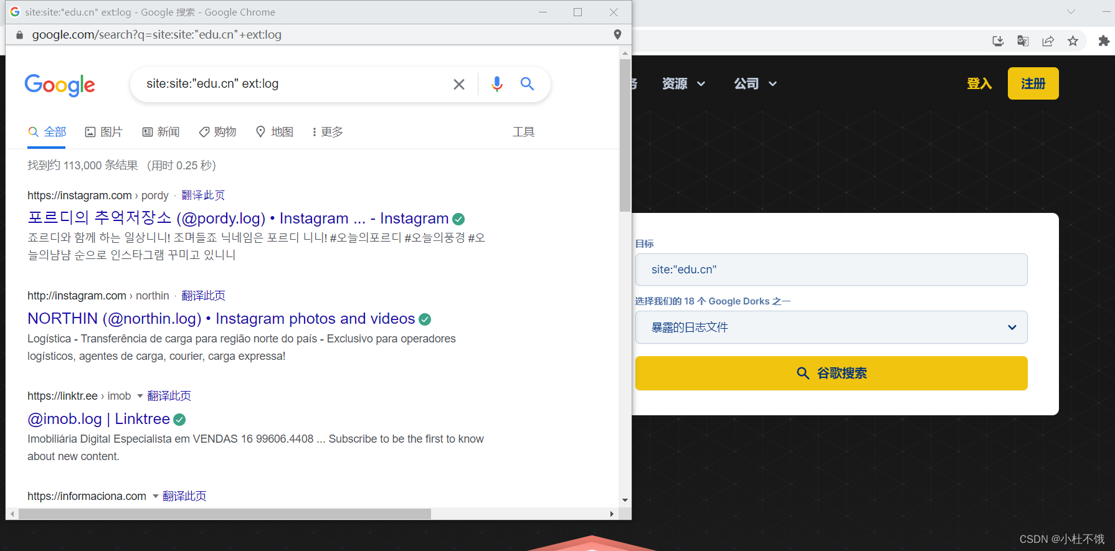The width and height of the screenshot is (1115, 551).
Task: Click the scroll right arrow in popup
Action: 612,514
